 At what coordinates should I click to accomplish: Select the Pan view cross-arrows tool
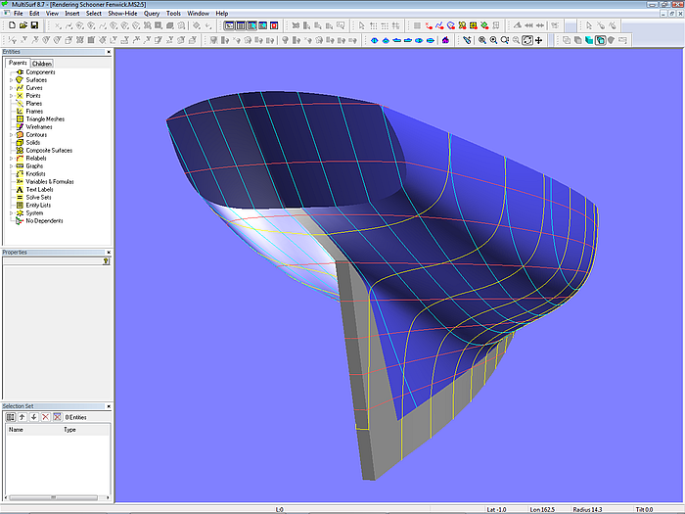click(540, 40)
